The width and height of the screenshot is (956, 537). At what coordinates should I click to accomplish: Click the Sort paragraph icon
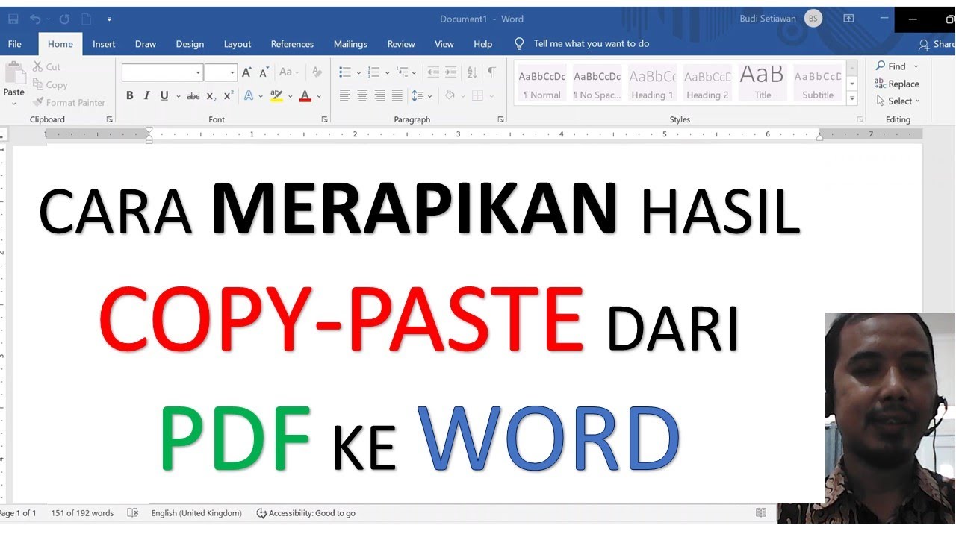click(x=472, y=72)
